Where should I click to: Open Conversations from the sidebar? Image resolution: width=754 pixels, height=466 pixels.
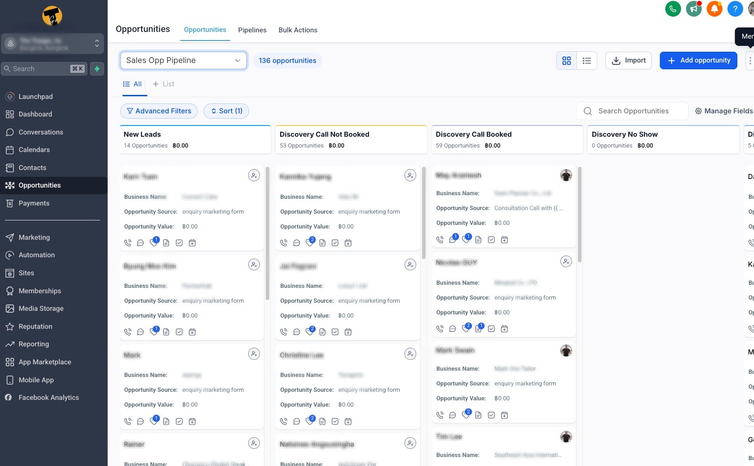[40, 132]
